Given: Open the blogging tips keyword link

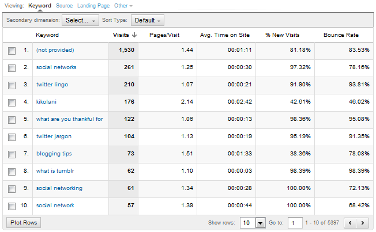Looking at the screenshot, I should [x=54, y=154].
